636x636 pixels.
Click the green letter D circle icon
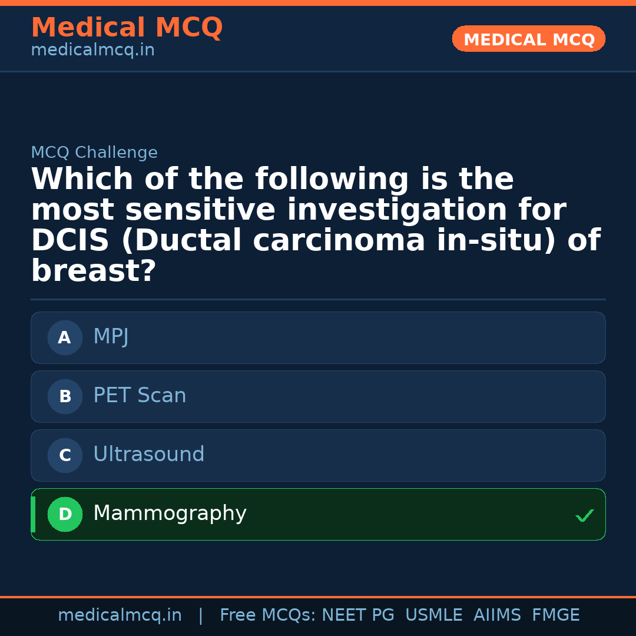65,515
